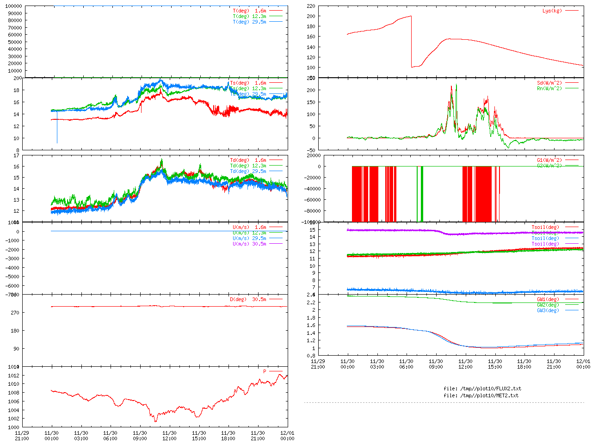592x444 pixels.
Task: Click the "50000" y-axis value
Action: click(15, 42)
